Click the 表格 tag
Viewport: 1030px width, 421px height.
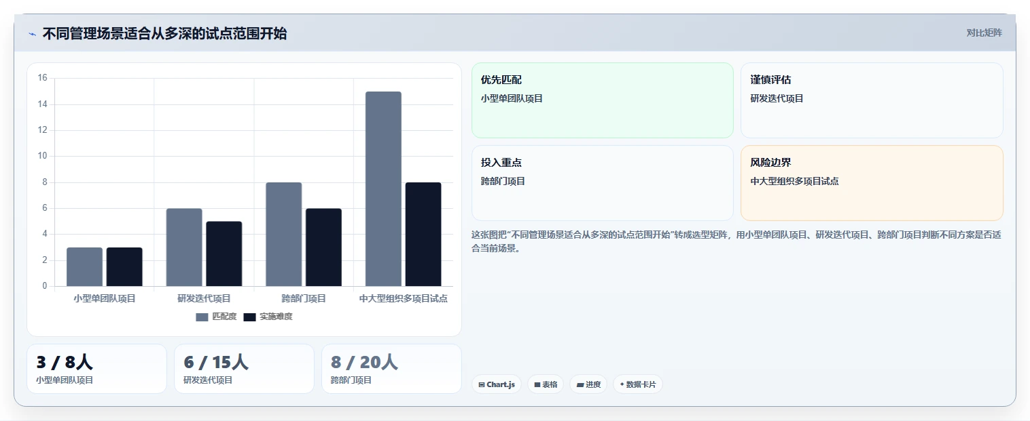(x=546, y=384)
